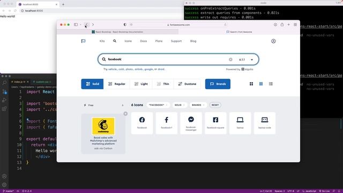Open the laptop icon card

point(240,123)
